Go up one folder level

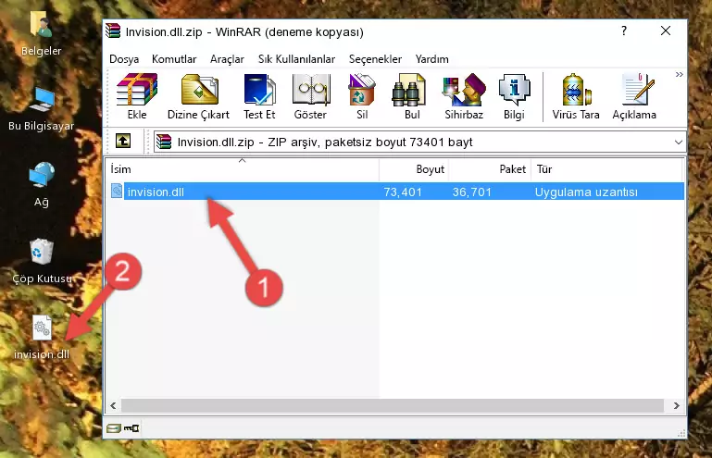[x=123, y=142]
